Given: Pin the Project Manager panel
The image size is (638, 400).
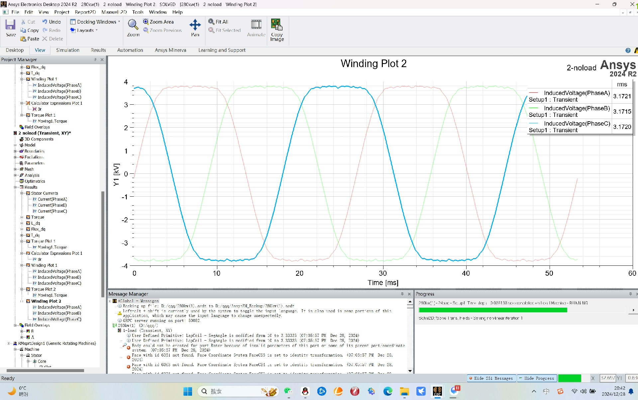Looking at the screenshot, I should pyautogui.click(x=95, y=60).
